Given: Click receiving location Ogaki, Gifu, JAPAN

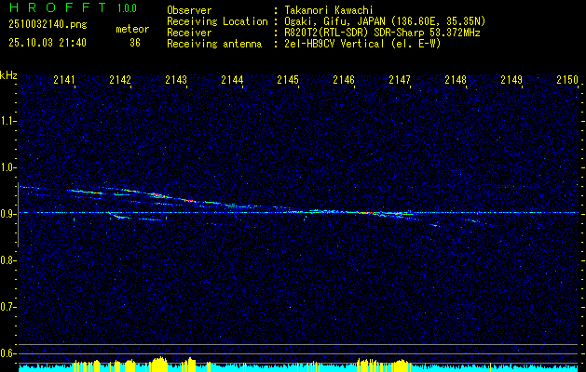Looking at the screenshot, I should 334,21.
